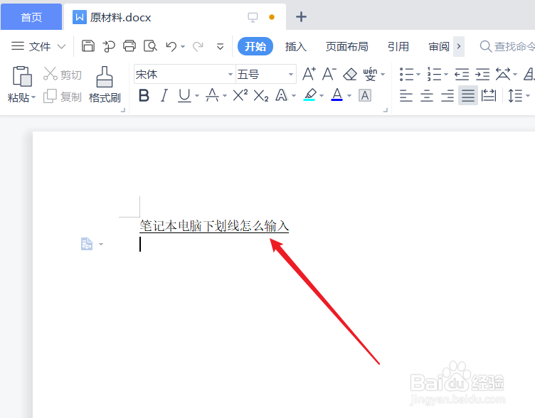Viewport: 535px width, 418px height.
Task: Apply superscript X² formatting
Action: click(x=240, y=95)
